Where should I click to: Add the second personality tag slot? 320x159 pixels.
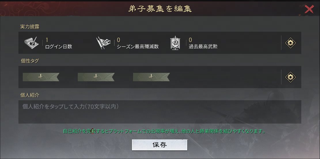(x=96, y=77)
